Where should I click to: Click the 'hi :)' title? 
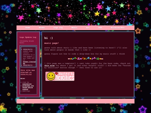point(49,38)
